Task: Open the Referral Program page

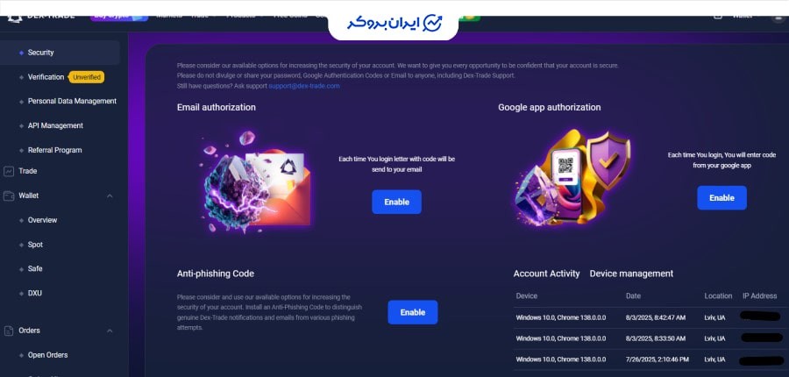Action: coord(55,150)
